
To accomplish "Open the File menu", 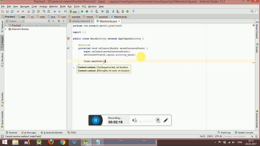I will [3, 6].
